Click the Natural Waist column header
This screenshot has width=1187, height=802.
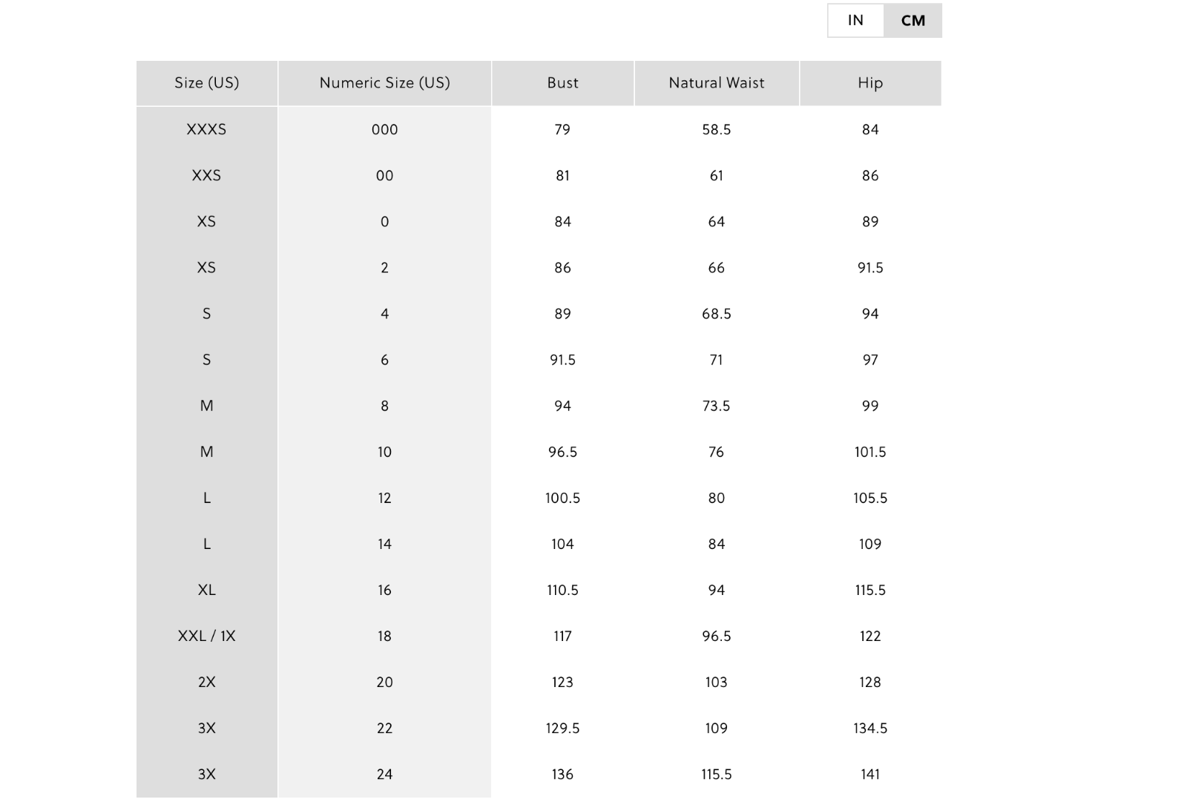point(717,83)
